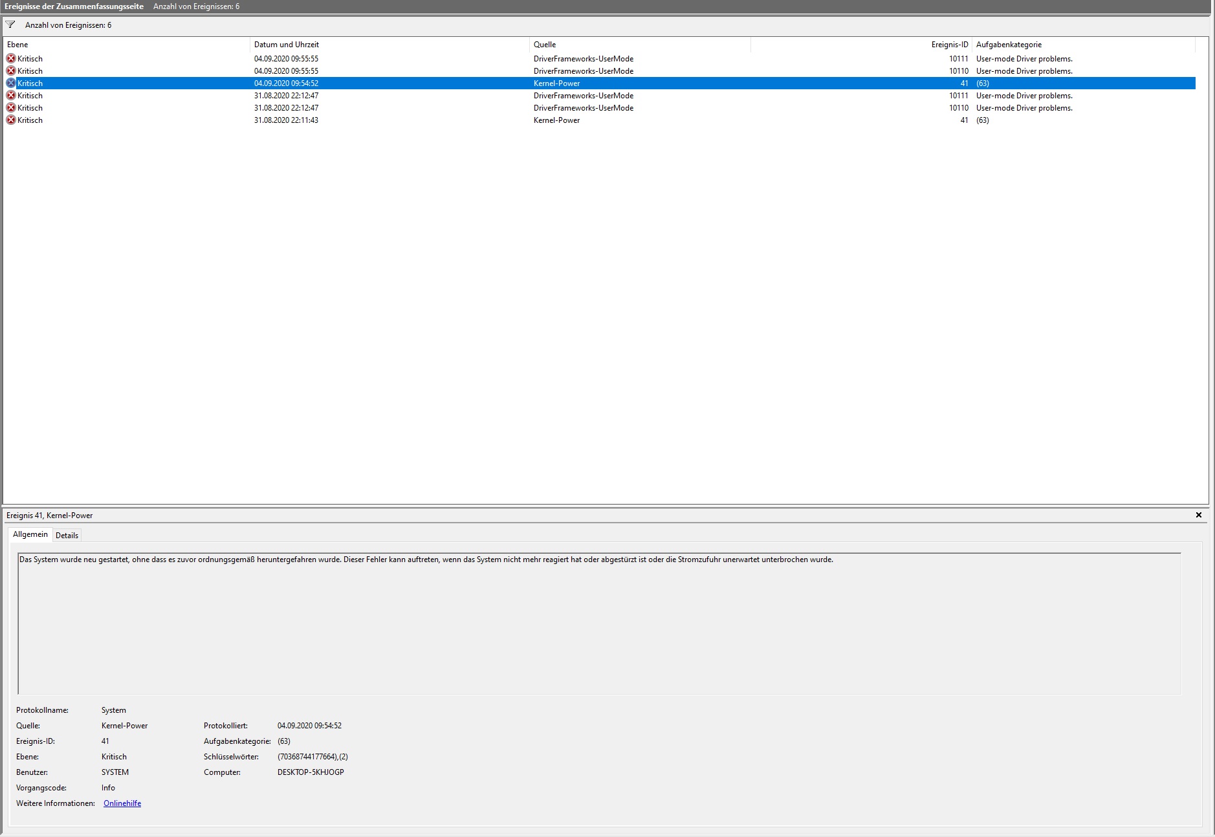This screenshot has height=837, width=1215.
Task: Sort by Quelle column header
Action: point(640,45)
